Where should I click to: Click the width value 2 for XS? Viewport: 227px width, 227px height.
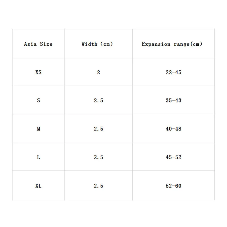(98, 72)
